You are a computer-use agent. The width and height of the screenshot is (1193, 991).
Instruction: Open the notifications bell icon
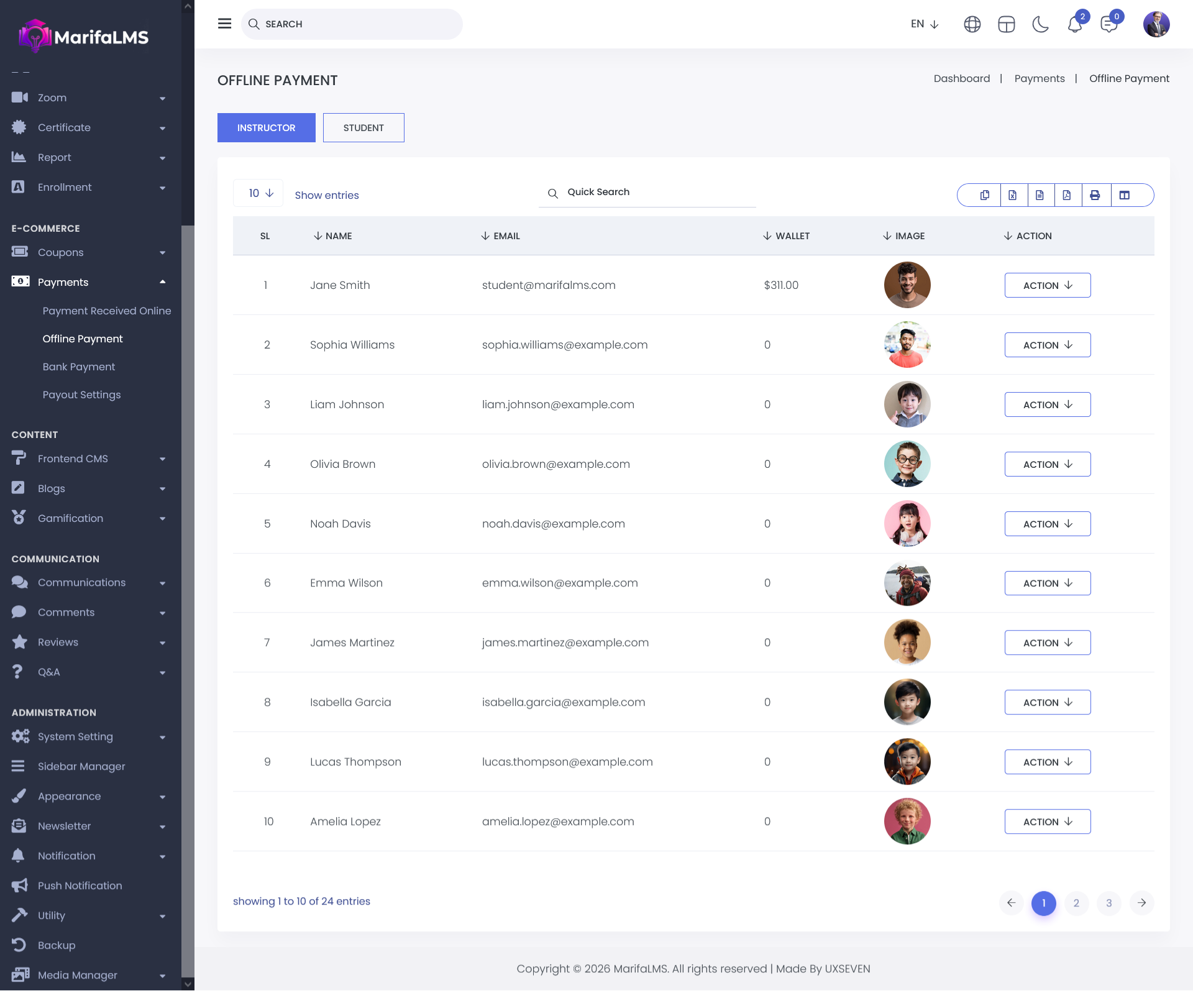pos(1075,24)
